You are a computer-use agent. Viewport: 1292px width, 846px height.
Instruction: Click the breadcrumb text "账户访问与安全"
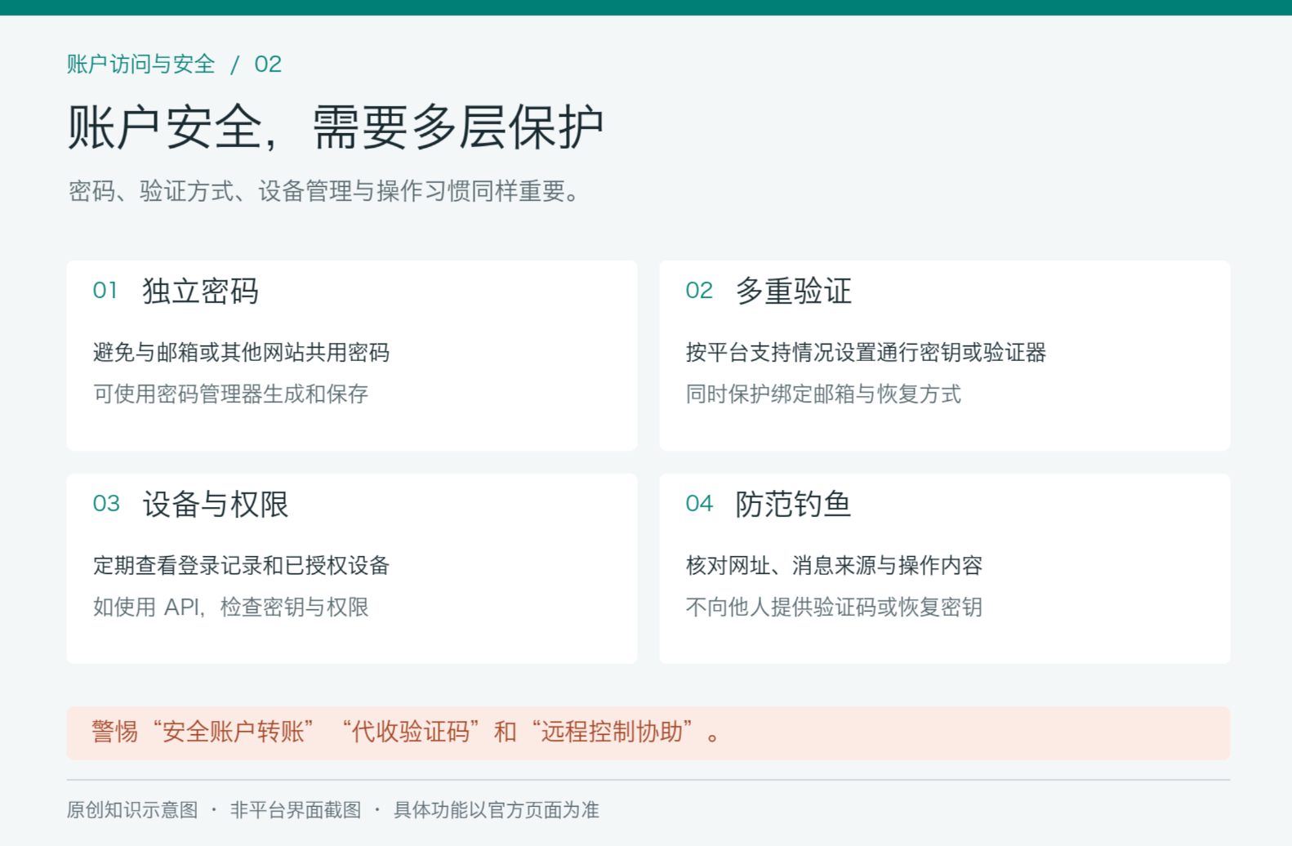click(140, 64)
